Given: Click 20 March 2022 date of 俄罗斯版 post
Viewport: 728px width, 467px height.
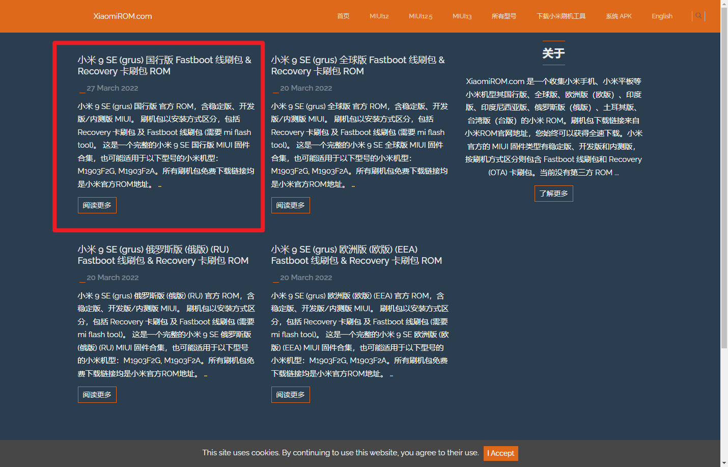Looking at the screenshot, I should pyautogui.click(x=113, y=278).
